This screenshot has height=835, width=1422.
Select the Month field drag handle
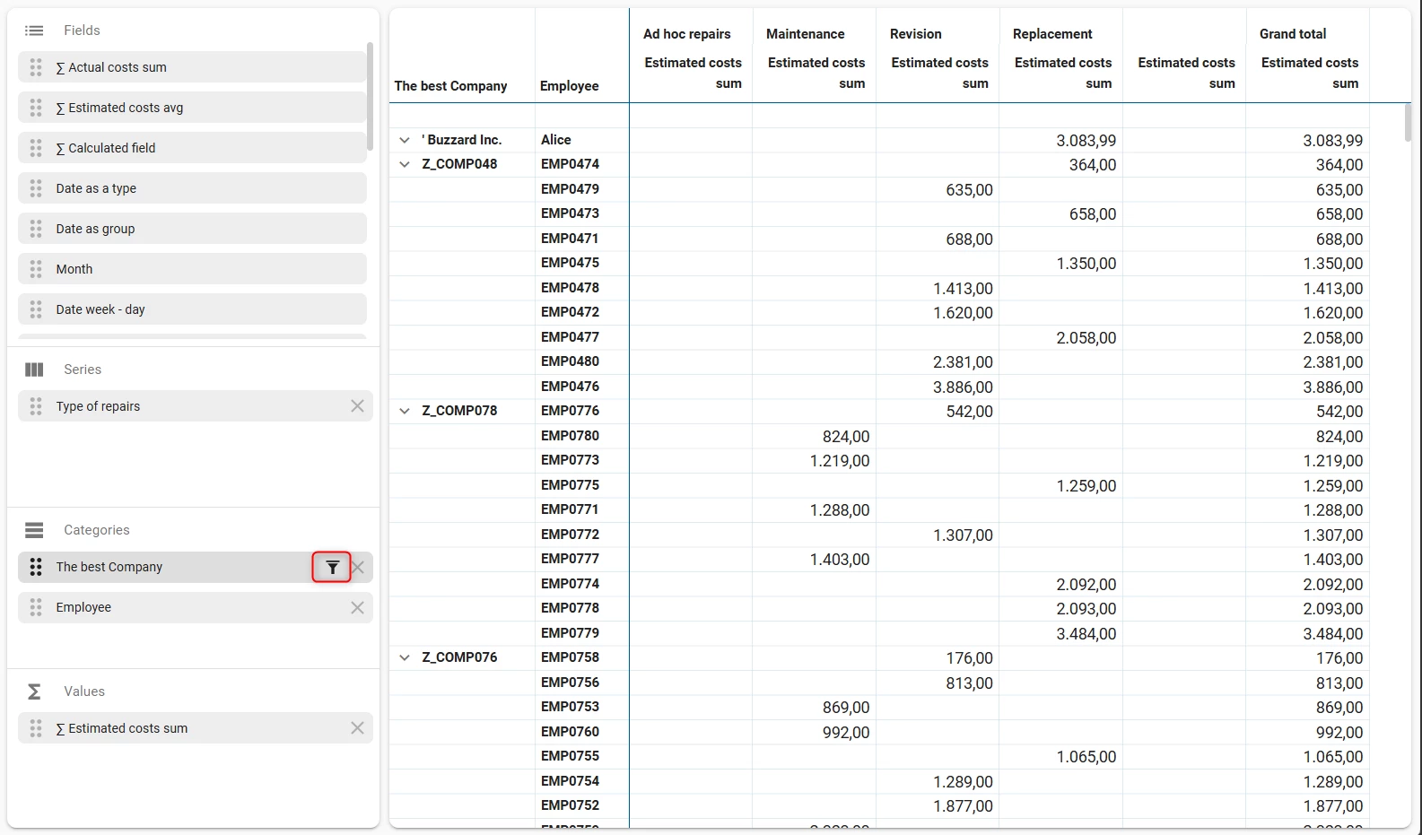pyautogui.click(x=36, y=269)
